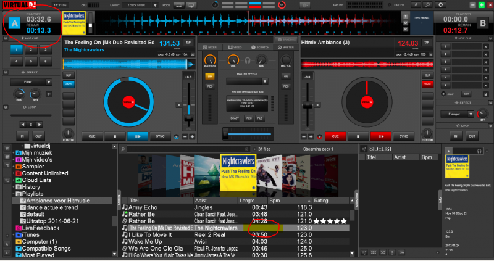Viewport: 494px width, 261px height.
Task: Open the Filter effect dropdown on deck A
Action: pyautogui.click(x=31, y=82)
